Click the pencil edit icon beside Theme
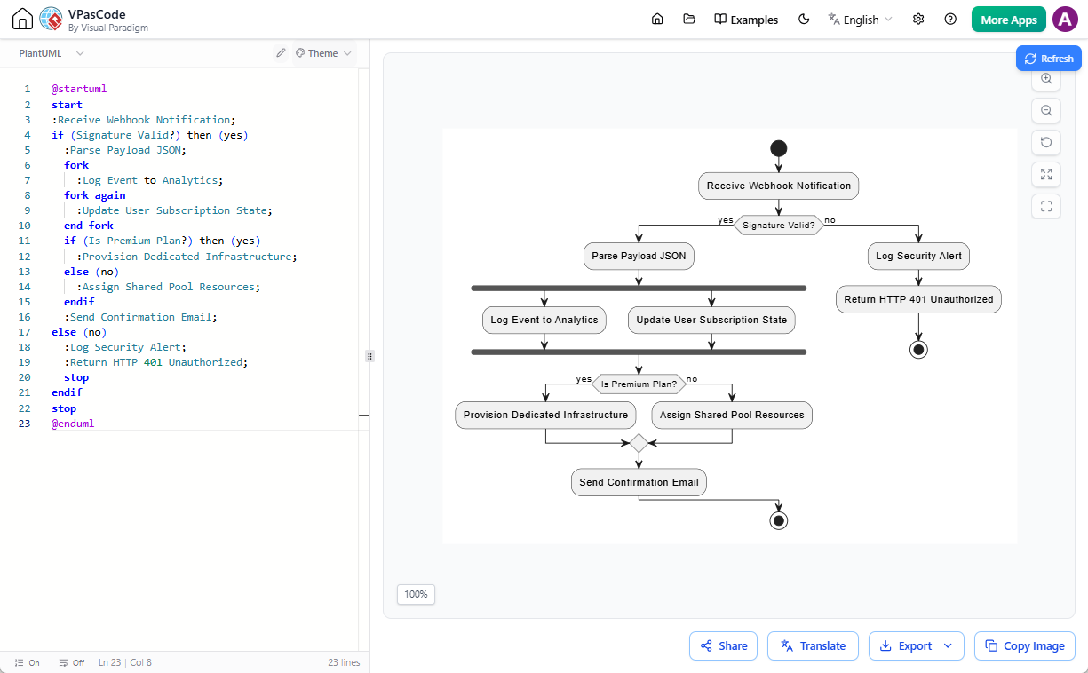The image size is (1088, 673). [x=281, y=53]
